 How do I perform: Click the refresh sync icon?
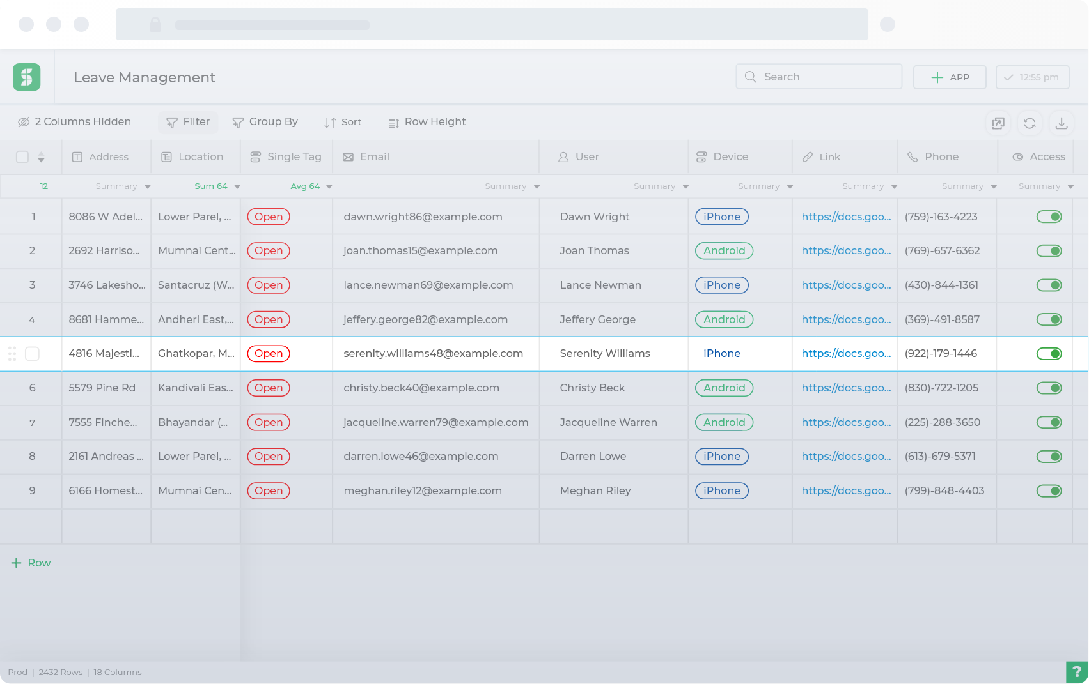[x=1030, y=123]
